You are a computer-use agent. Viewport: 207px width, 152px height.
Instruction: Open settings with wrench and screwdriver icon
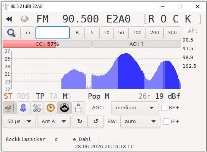37,108
